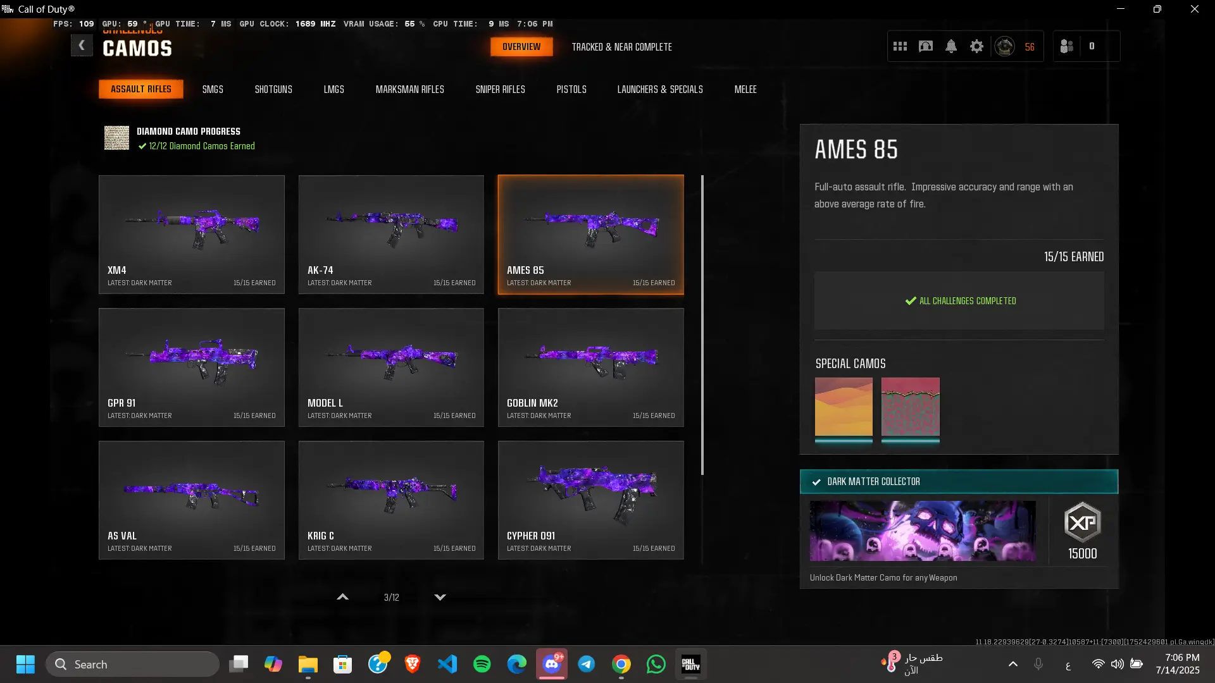The image size is (1215, 683).
Task: Open the grid menu icon
Action: (x=900, y=46)
